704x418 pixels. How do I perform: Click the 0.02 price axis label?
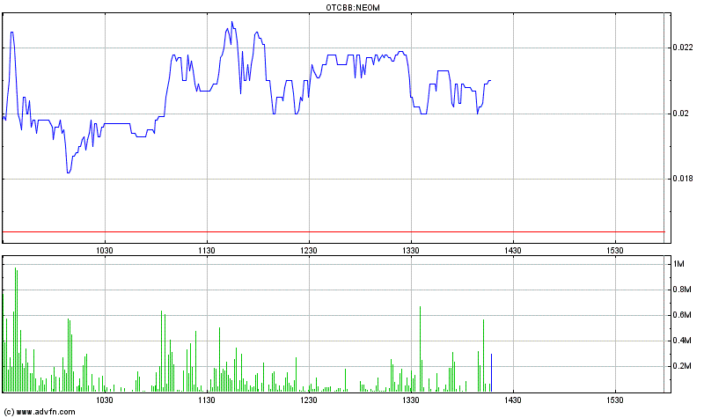coord(680,114)
